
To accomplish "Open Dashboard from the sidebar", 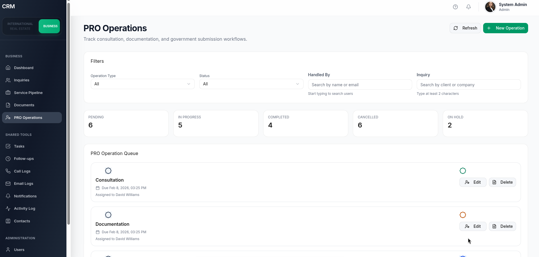I will pos(32,68).
